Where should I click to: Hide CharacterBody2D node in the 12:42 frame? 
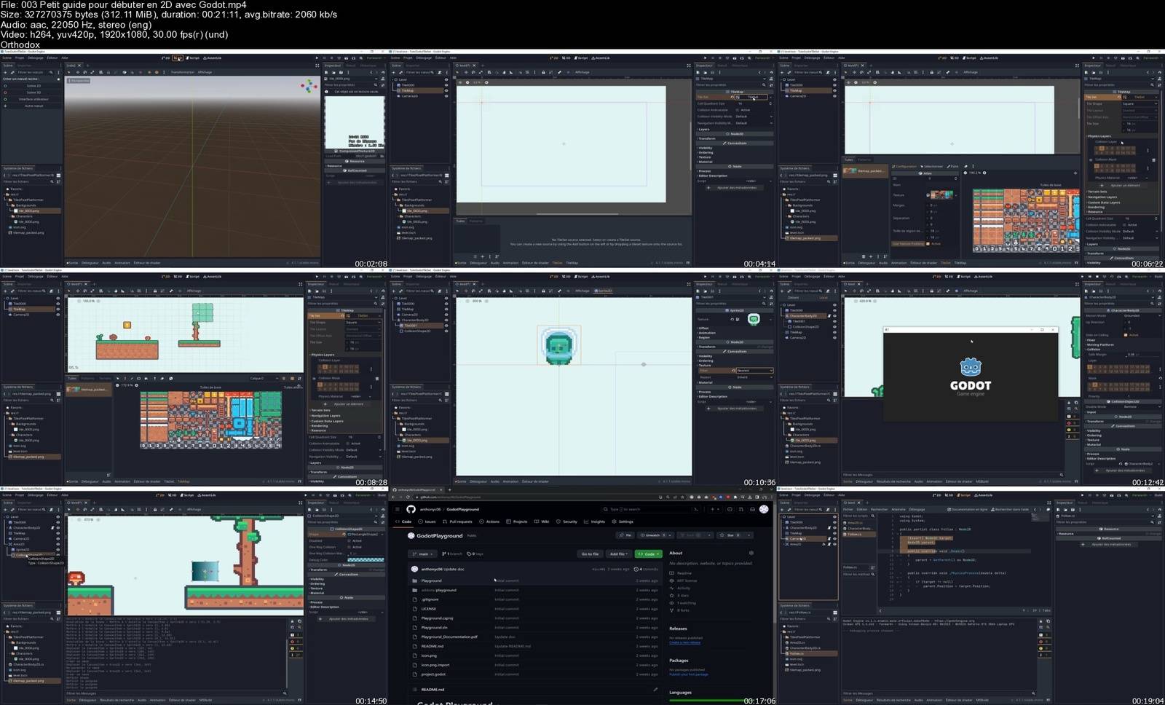834,316
